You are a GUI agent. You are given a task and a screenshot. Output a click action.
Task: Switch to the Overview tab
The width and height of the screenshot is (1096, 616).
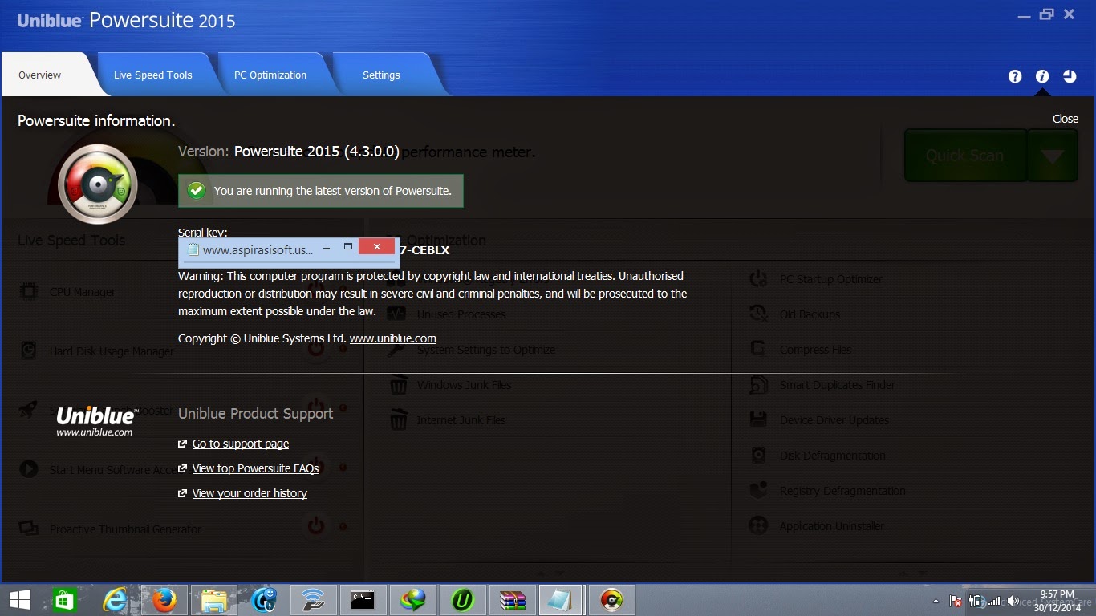40,75
